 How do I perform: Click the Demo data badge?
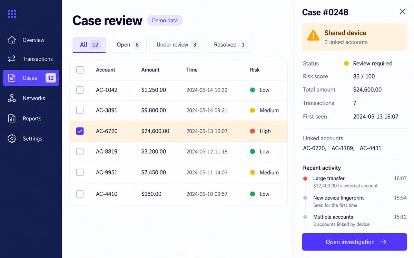(165, 20)
